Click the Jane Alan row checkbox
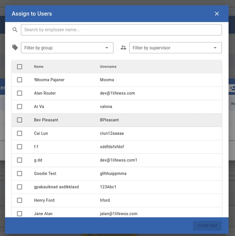 point(20,214)
